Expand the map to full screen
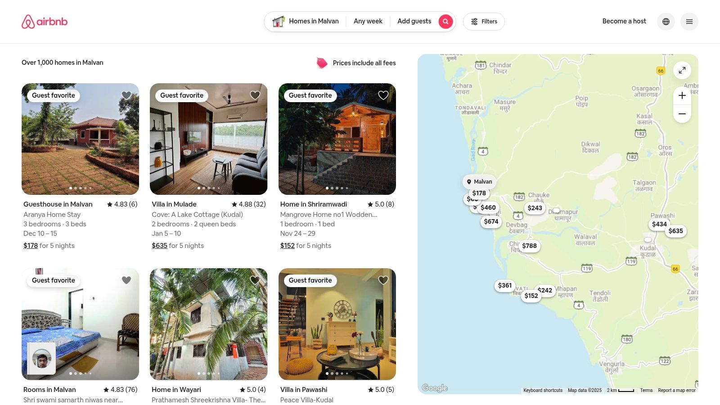This screenshot has height=405, width=720. tap(682, 70)
